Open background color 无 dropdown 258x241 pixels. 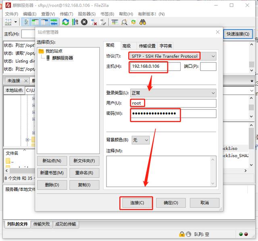(x=141, y=140)
